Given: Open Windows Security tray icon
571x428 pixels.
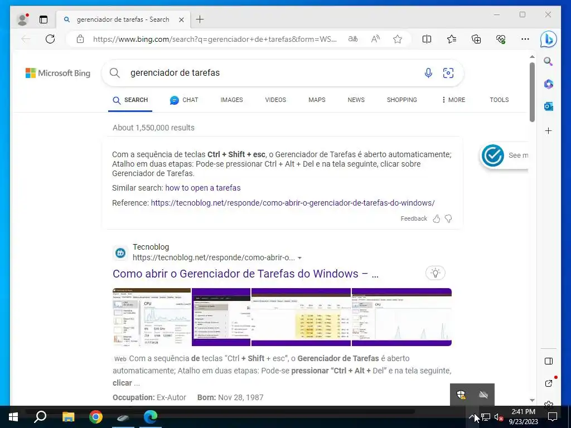Looking at the screenshot, I should tap(461, 395).
